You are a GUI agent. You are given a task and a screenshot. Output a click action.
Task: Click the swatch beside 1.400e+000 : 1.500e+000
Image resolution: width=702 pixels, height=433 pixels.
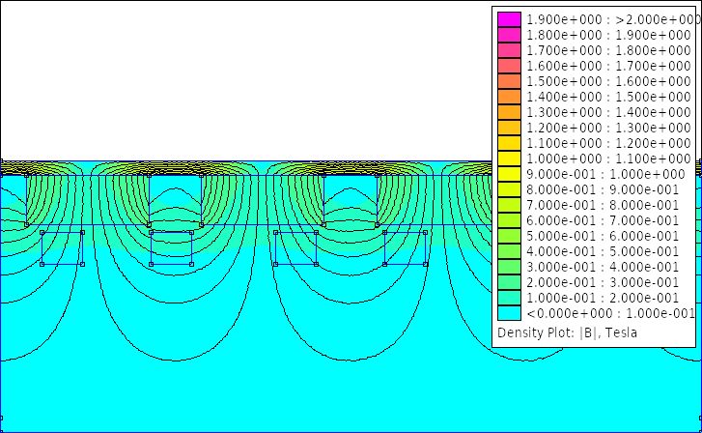point(509,97)
